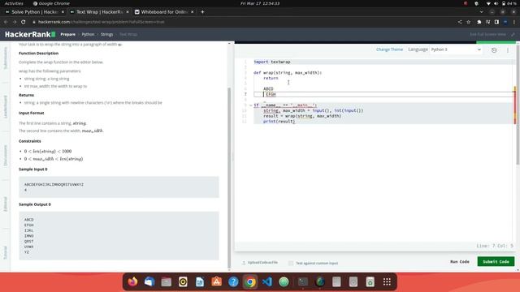Open the Leaderboard side tab
This screenshot has height=292, width=520.
coord(6,107)
